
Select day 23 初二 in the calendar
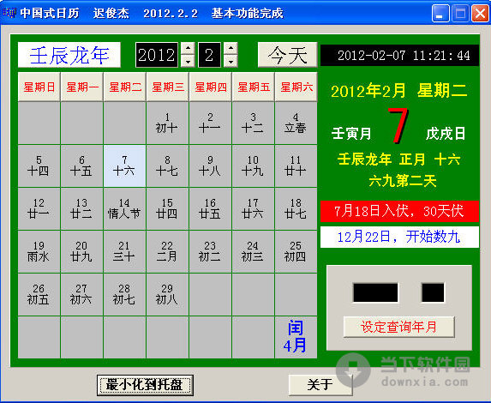211,252
